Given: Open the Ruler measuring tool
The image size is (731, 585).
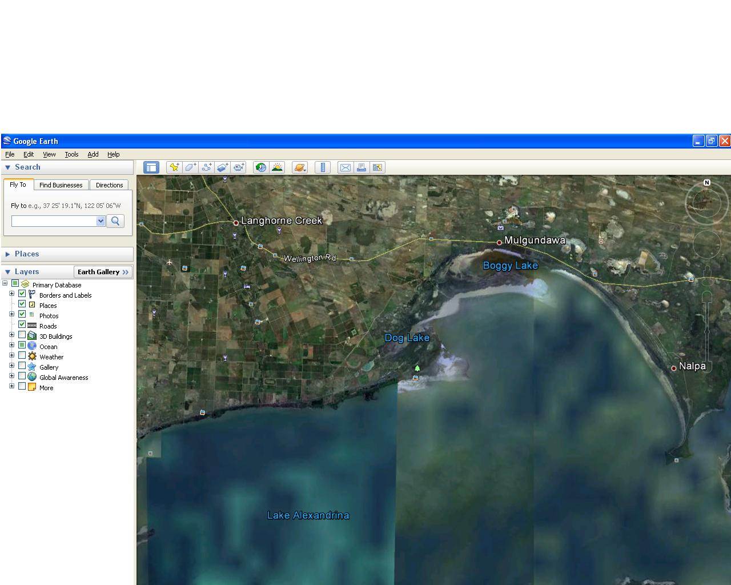Looking at the screenshot, I should point(323,167).
